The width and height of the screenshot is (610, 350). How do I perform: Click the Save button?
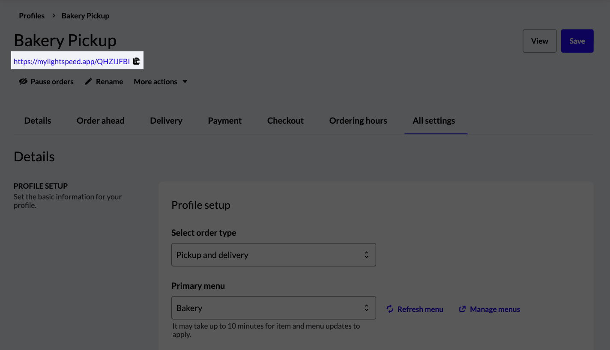pos(577,41)
